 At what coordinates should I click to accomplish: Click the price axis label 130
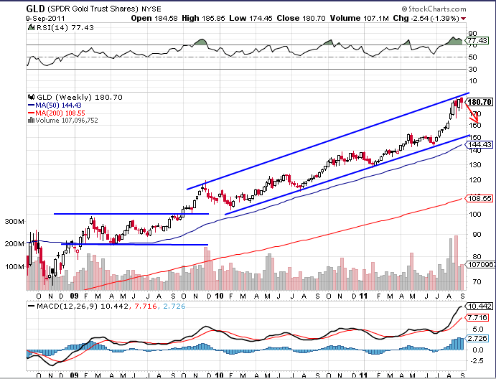tap(474, 164)
